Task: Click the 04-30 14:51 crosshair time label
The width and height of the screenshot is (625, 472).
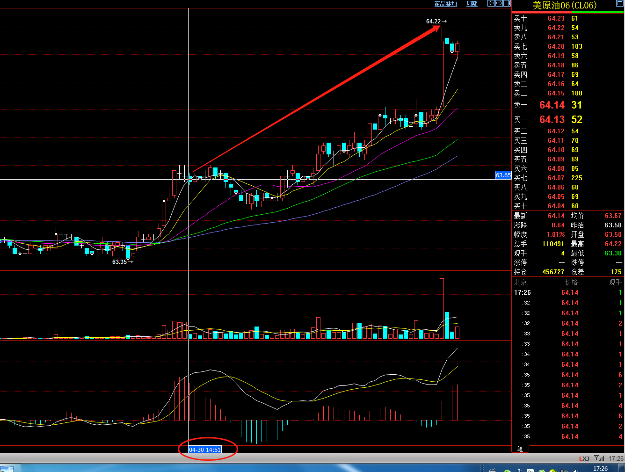Action: point(205,450)
